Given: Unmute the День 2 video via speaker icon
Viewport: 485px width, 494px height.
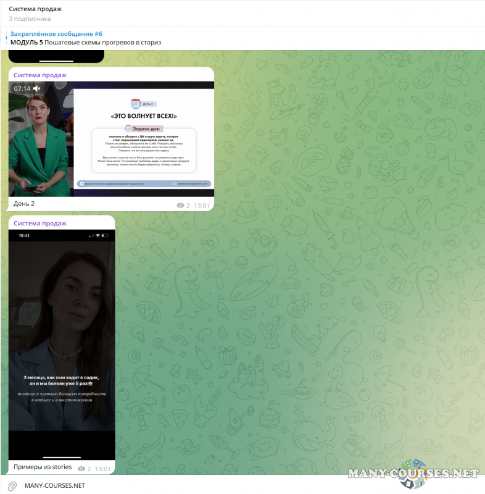Looking at the screenshot, I should 37,89.
